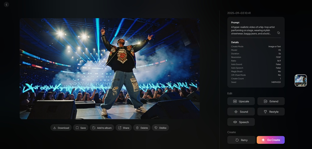Save the video with the Save button

81,128
